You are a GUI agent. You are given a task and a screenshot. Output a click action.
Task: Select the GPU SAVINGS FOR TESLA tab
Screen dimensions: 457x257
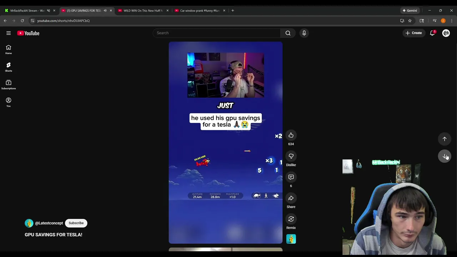click(84, 11)
